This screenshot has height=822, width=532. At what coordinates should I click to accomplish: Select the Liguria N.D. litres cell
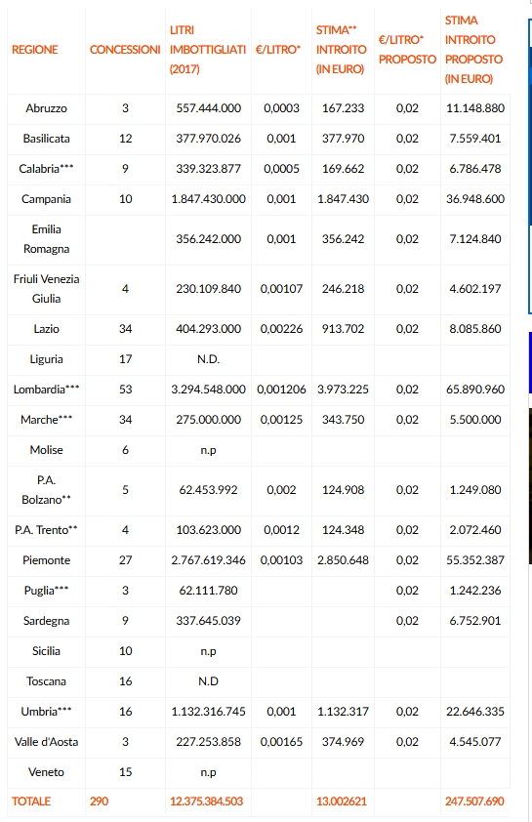click(x=208, y=359)
